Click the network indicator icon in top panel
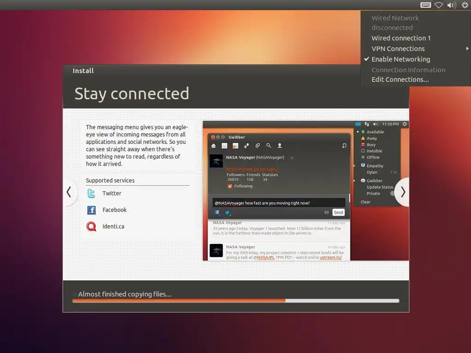The image size is (471, 353). click(x=438, y=5)
